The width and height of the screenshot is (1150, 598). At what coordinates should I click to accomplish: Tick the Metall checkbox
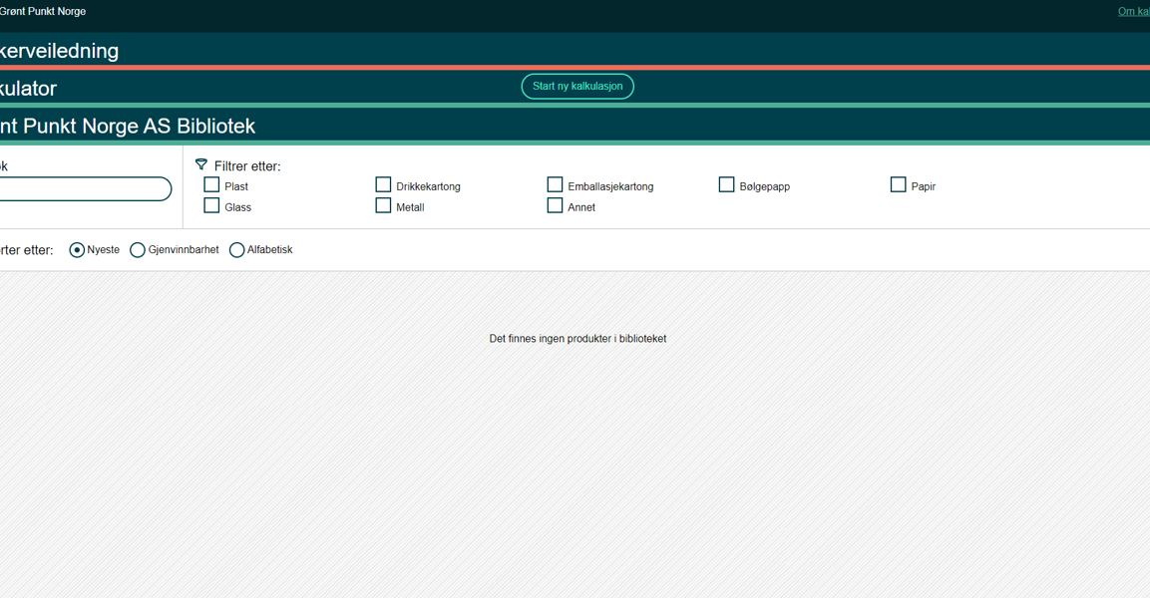(x=383, y=205)
